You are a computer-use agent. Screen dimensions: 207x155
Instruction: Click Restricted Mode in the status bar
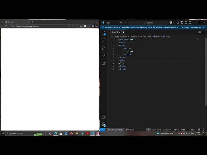[x=115, y=130]
